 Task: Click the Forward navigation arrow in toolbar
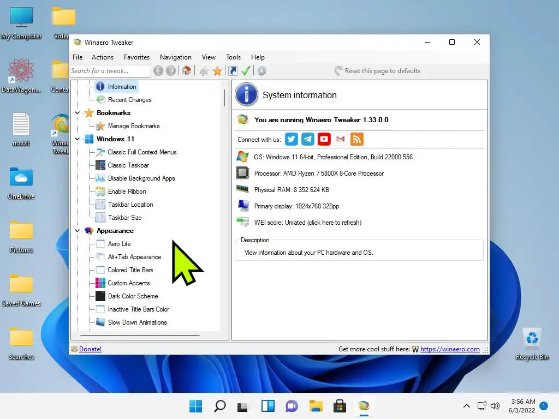point(171,71)
